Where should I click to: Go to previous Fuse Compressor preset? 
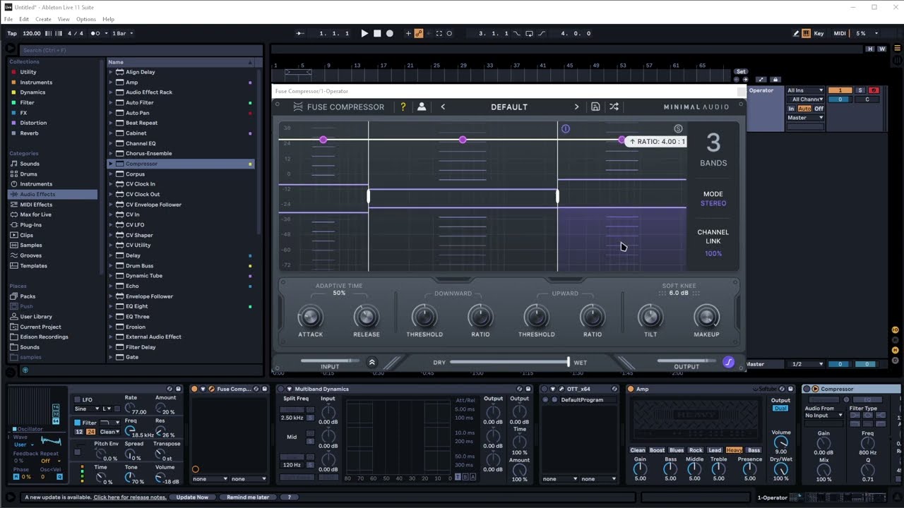(443, 107)
